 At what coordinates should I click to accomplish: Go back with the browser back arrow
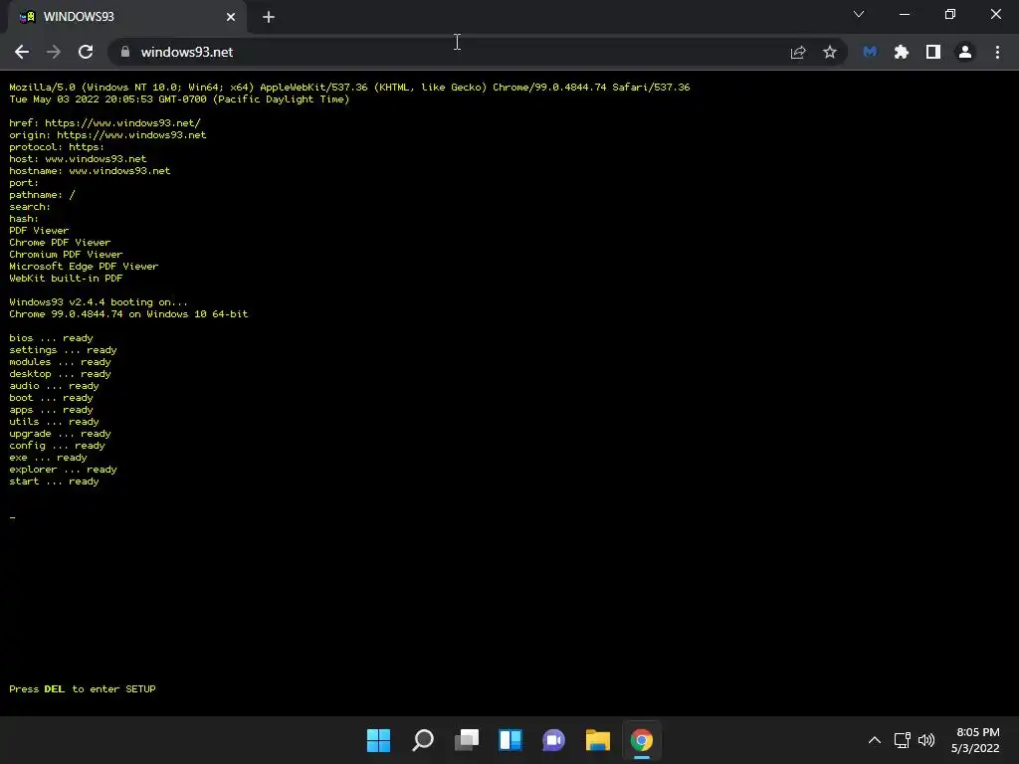[x=22, y=52]
